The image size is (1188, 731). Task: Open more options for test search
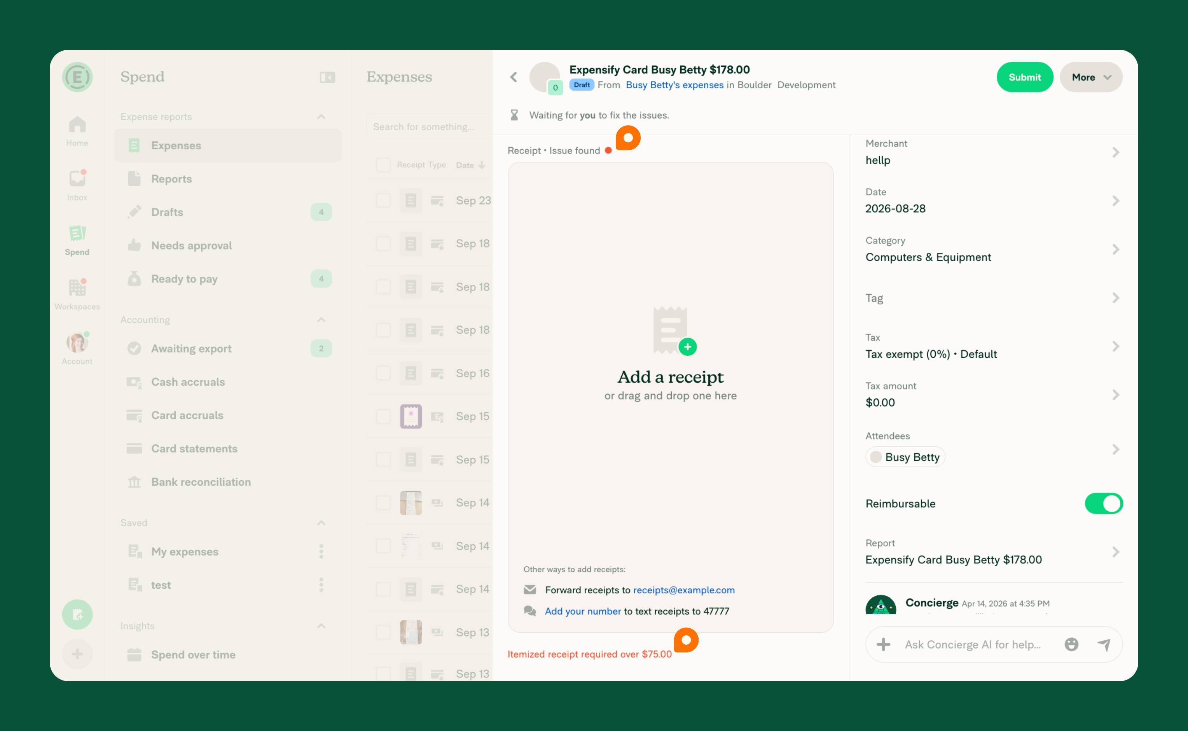(x=321, y=584)
